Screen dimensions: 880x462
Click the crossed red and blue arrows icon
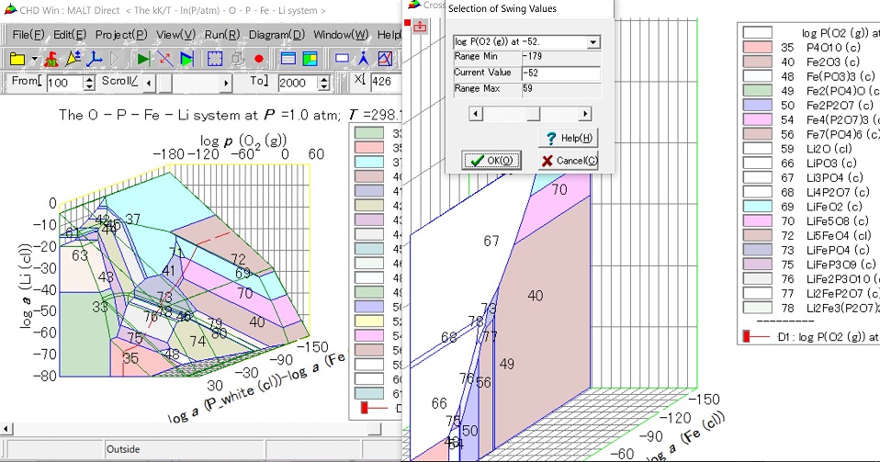[165, 59]
